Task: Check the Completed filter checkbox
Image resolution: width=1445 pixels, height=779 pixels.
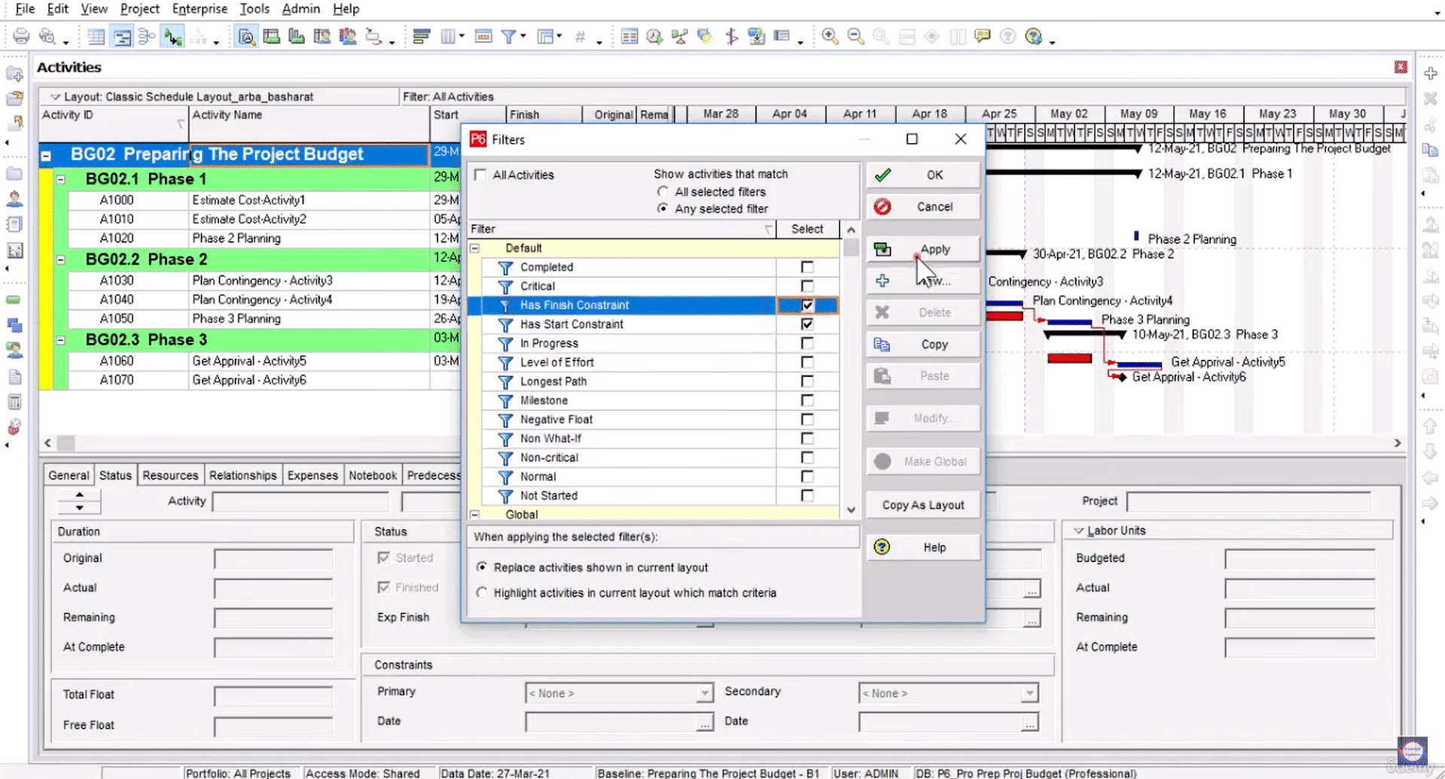Action: pos(806,266)
